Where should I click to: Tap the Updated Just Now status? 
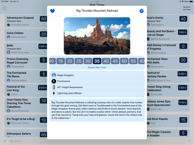187,8
